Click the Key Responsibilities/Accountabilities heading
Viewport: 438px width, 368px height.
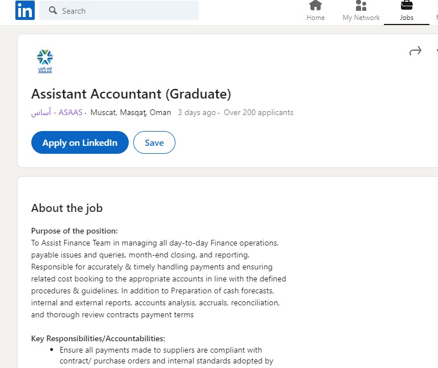click(x=98, y=338)
